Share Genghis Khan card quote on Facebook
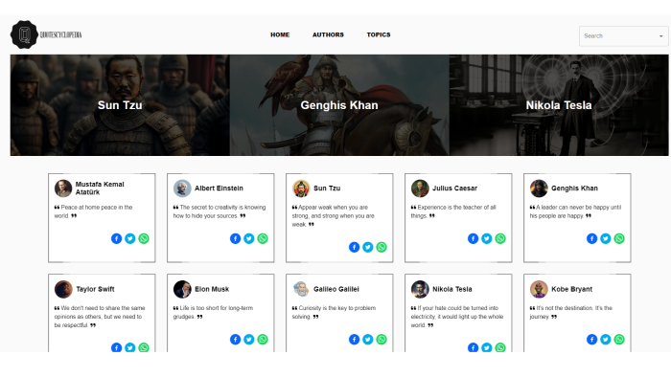 coord(591,238)
